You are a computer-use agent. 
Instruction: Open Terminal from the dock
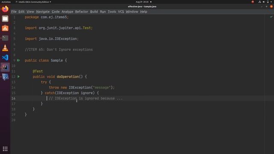tap(5, 38)
